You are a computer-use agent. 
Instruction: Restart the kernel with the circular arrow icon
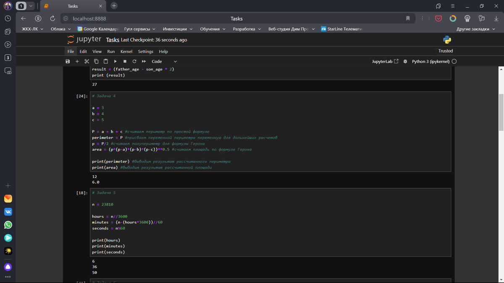(x=134, y=61)
